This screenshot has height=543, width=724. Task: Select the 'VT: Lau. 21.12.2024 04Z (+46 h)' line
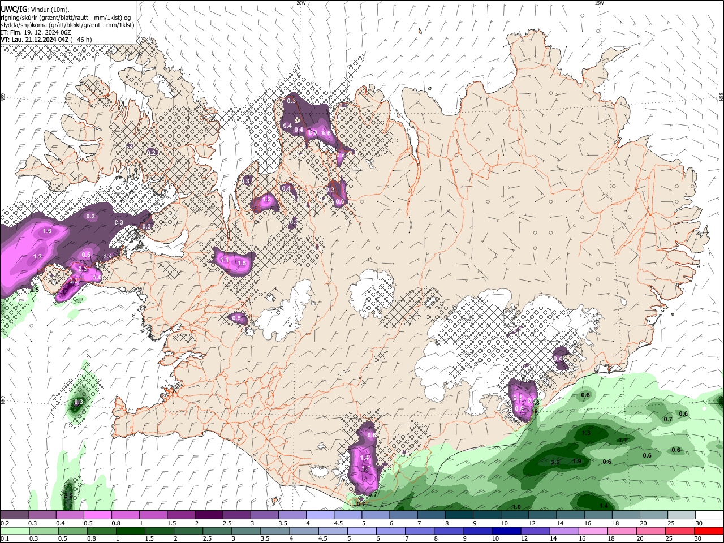46,40
